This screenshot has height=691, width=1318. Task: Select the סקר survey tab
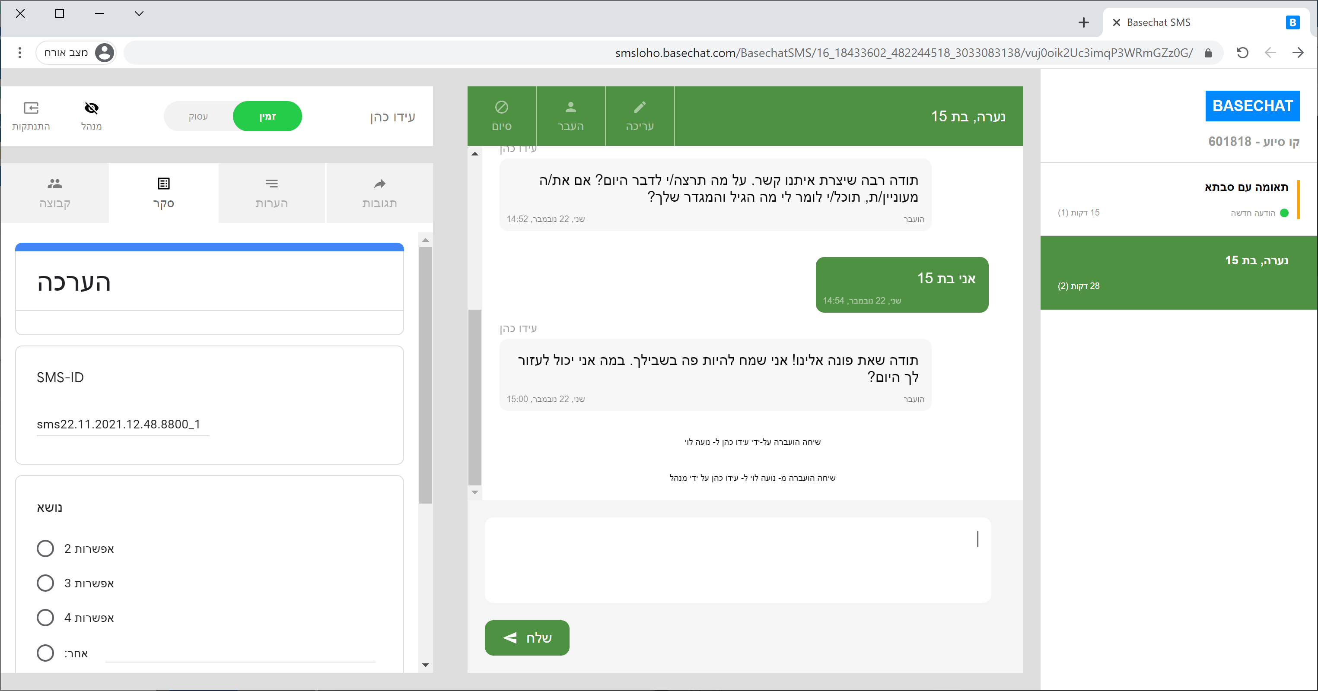[x=164, y=193]
